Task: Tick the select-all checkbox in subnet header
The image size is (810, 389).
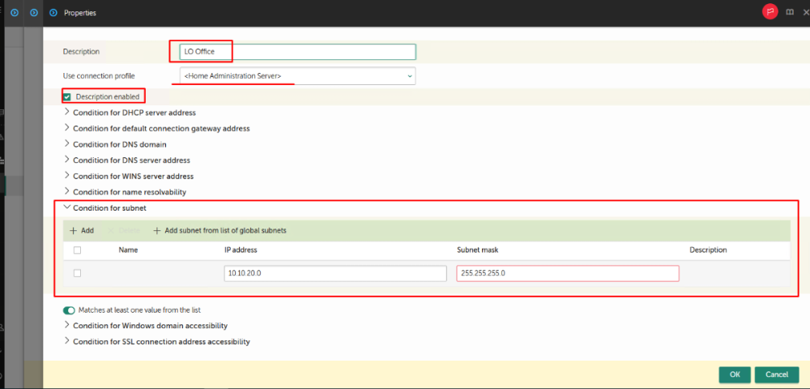Action: pyautogui.click(x=77, y=250)
